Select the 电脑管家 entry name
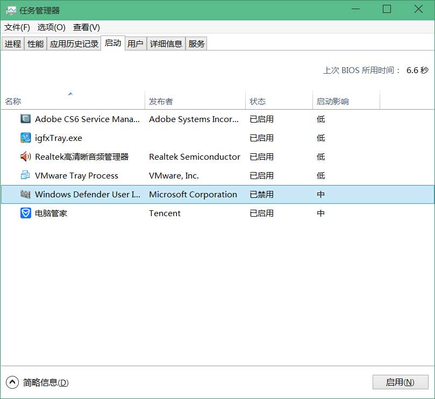Image resolution: width=435 pixels, height=399 pixels. (51, 213)
